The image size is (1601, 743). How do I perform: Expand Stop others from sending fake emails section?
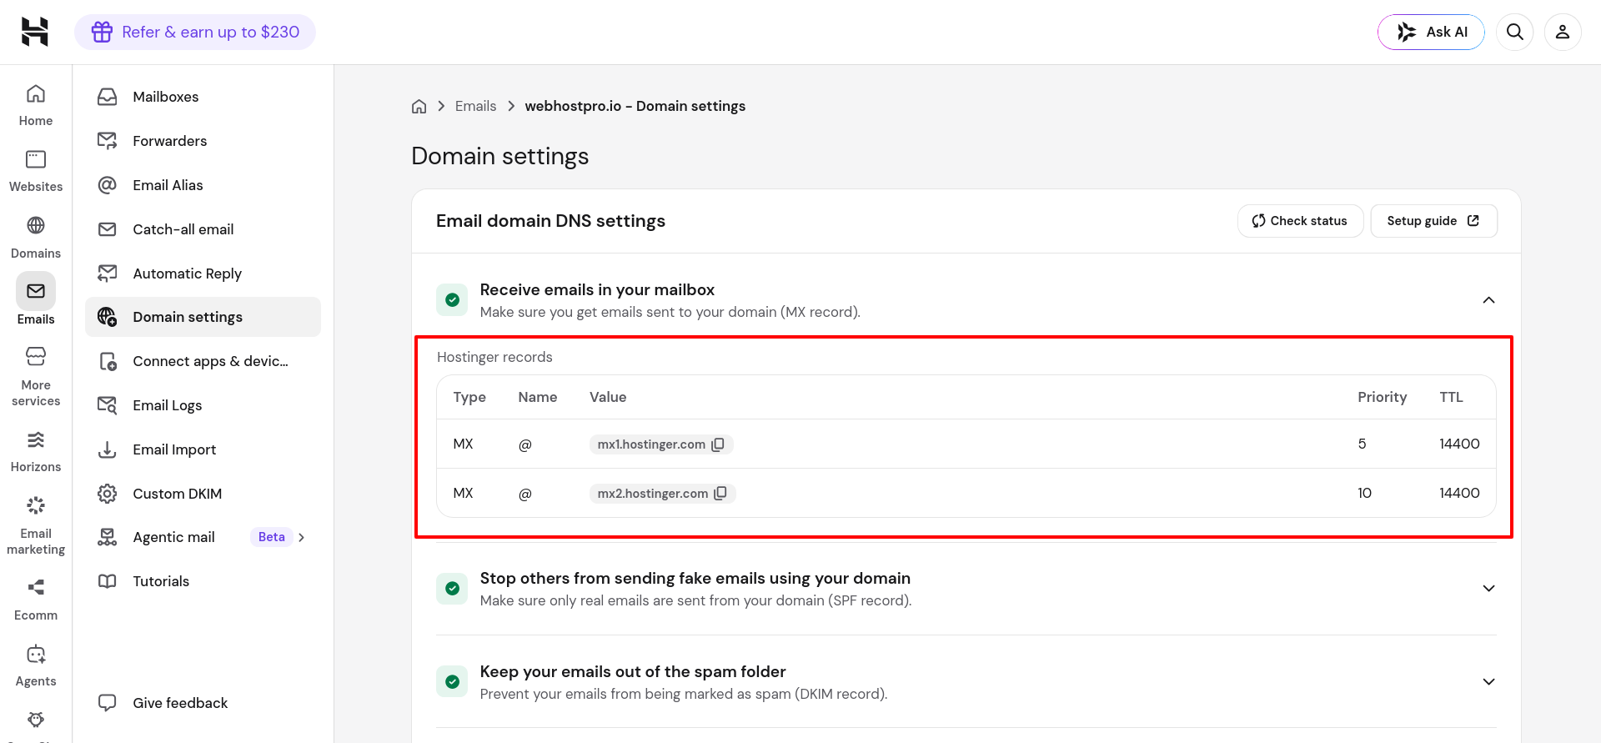pos(1488,589)
